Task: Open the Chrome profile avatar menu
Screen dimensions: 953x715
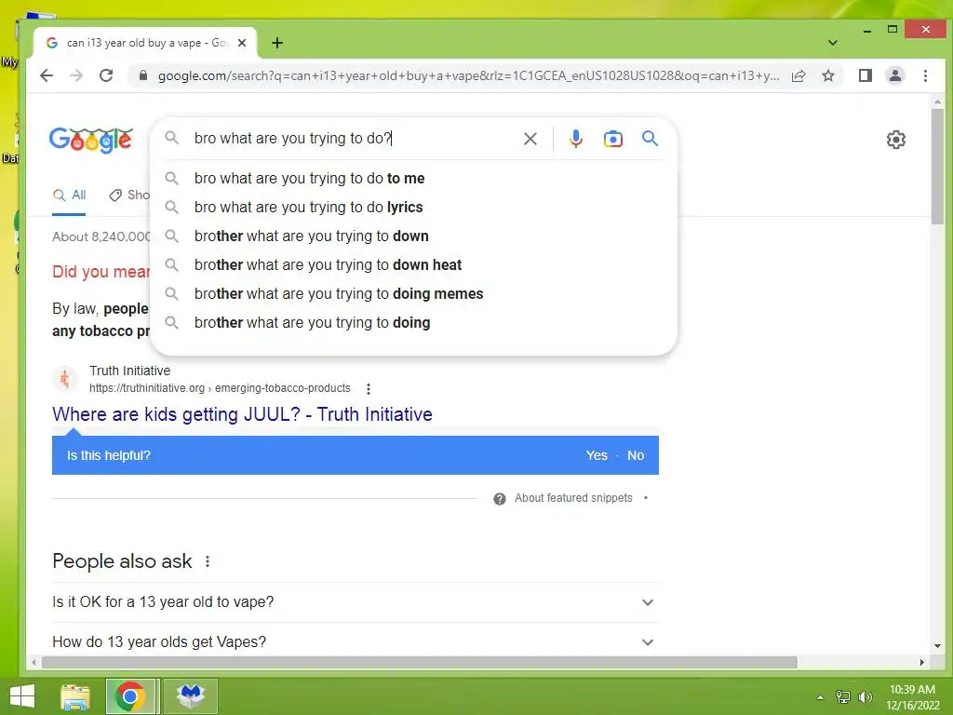Action: [894, 75]
